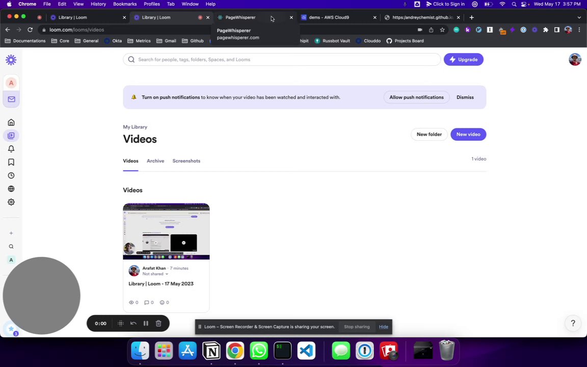The height and width of the screenshot is (367, 587).
Task: Click the Upgrade button
Action: [464, 60]
